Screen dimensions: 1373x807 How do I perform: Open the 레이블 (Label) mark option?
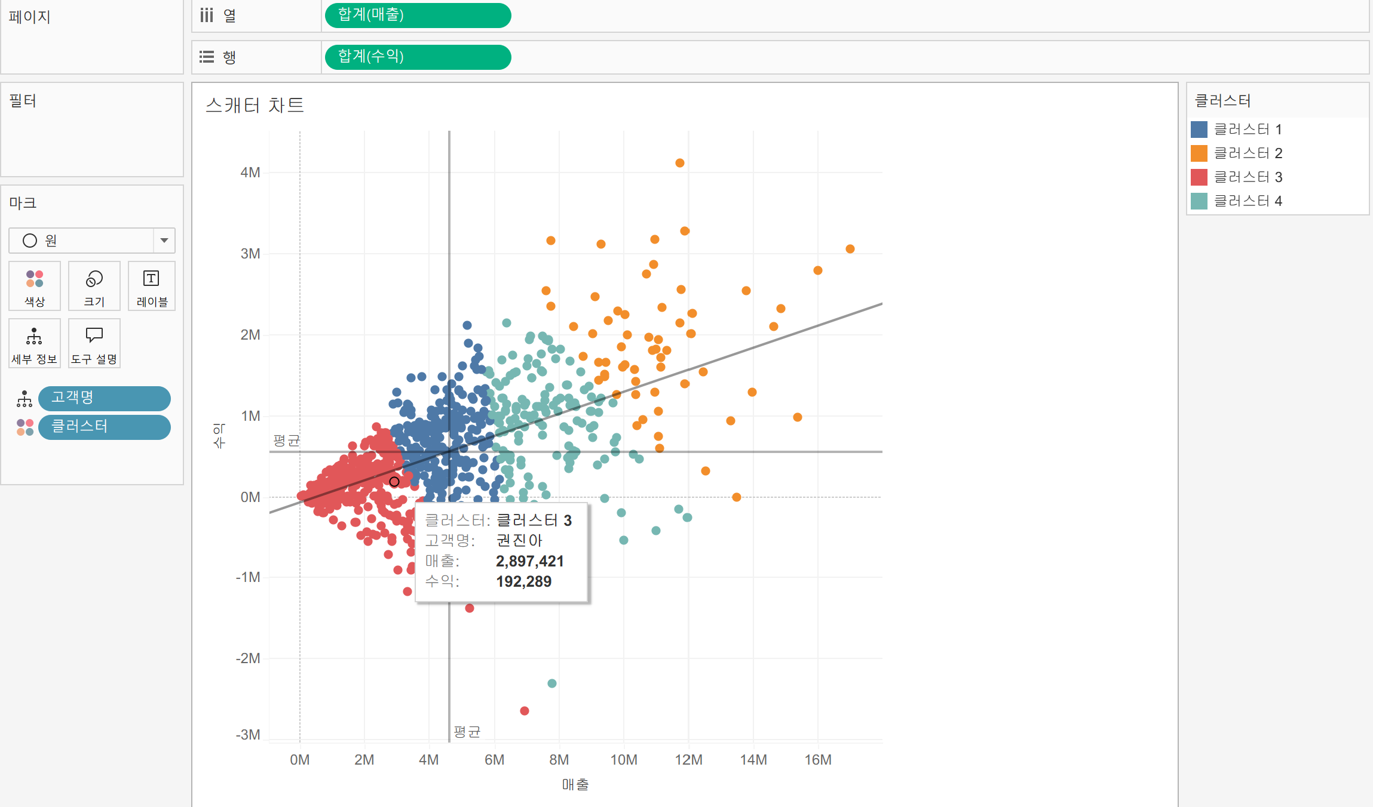coord(151,286)
